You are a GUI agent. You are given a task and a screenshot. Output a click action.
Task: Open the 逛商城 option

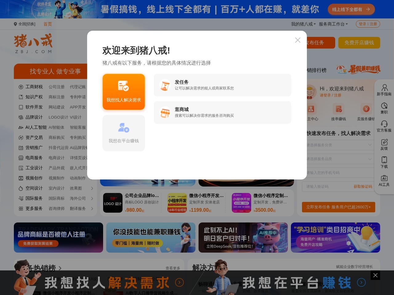coord(222,112)
